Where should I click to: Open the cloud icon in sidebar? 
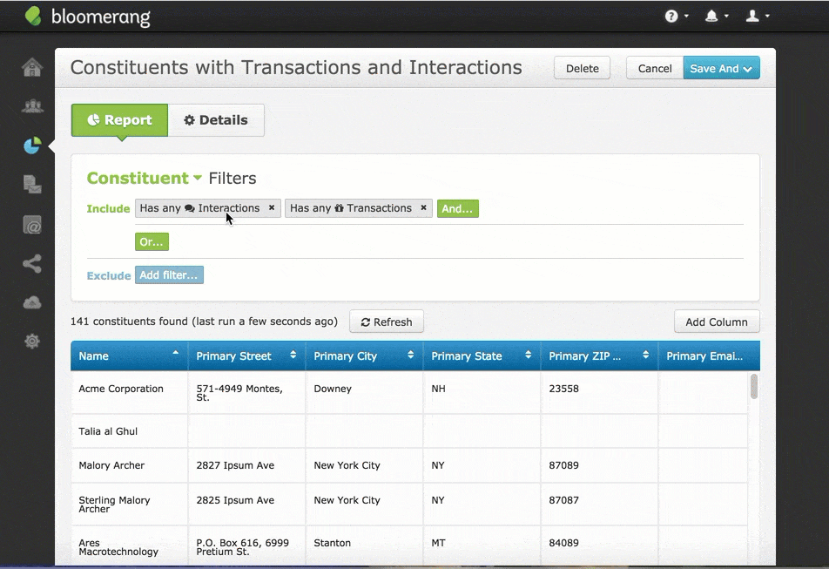coord(32,302)
